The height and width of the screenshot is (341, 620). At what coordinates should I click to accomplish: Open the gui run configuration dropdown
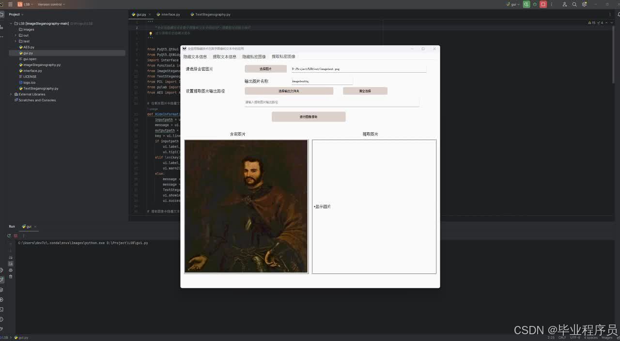[x=513, y=4]
